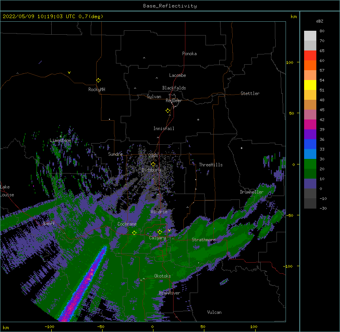340x332 pixels.
Task: Click the Lake Louise map label
Action: tap(7, 191)
